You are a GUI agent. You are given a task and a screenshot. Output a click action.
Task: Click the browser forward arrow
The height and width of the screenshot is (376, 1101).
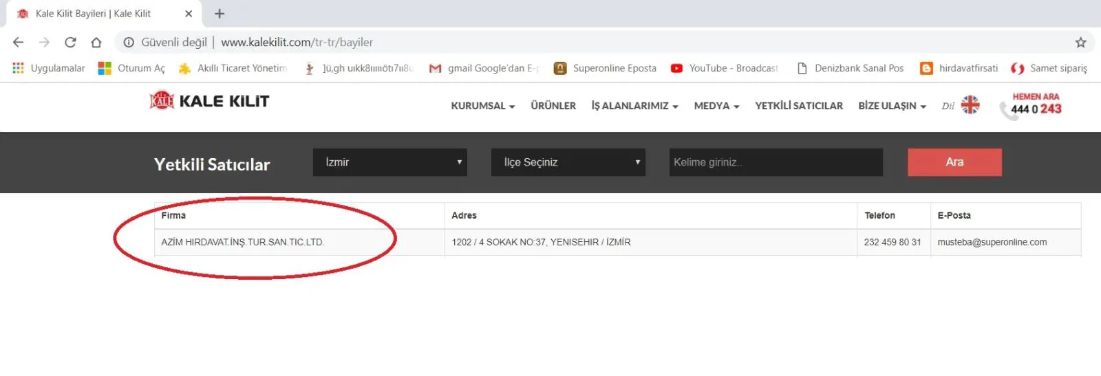click(x=44, y=42)
